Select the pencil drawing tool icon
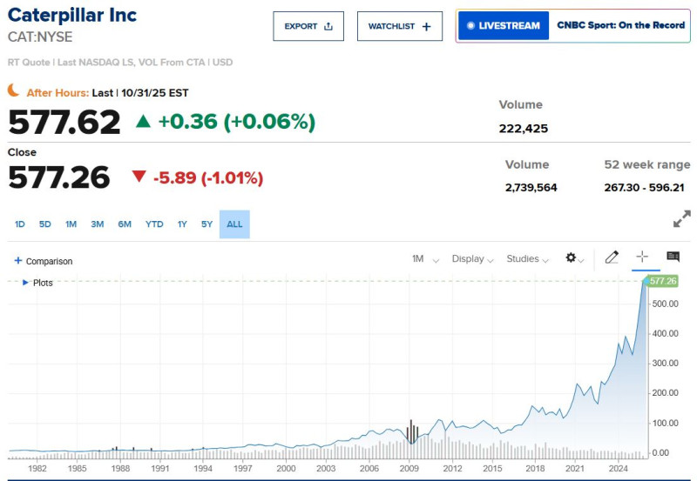 (612, 257)
